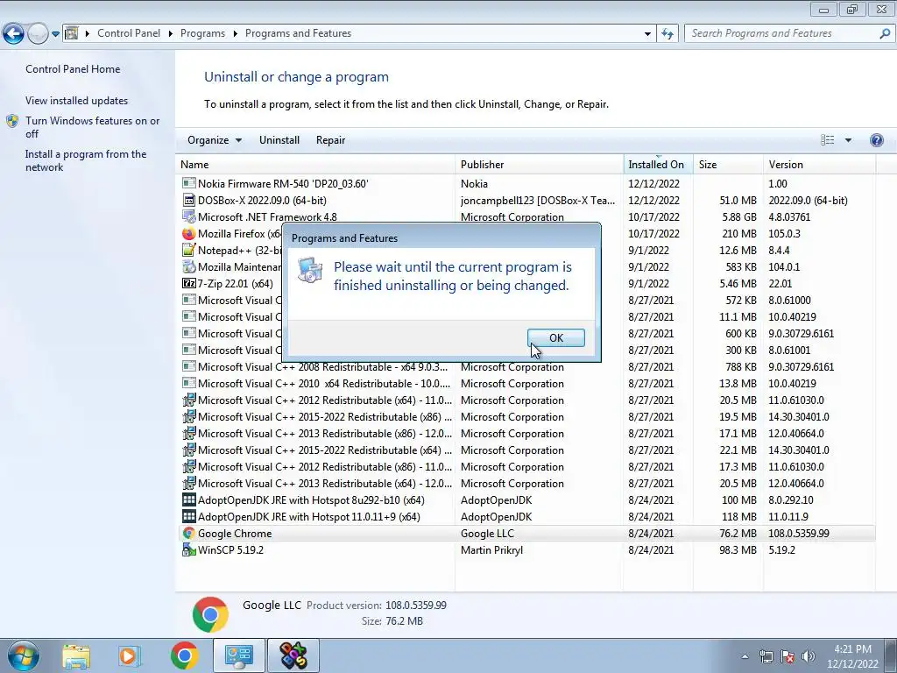Select Visual C++ 2015-2022 Redistributable (x64) row
The image size is (897, 673).
pos(526,450)
